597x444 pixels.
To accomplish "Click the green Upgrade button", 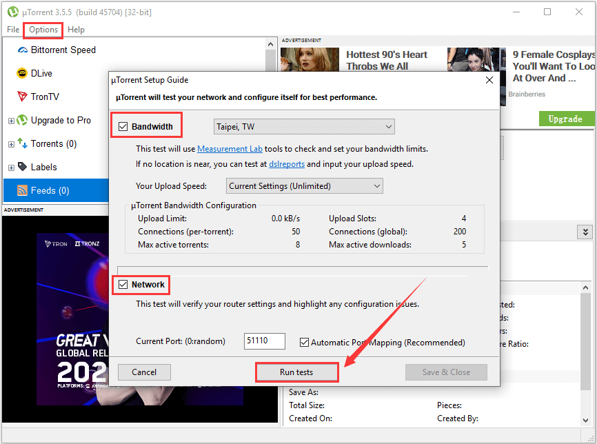I will pos(567,119).
